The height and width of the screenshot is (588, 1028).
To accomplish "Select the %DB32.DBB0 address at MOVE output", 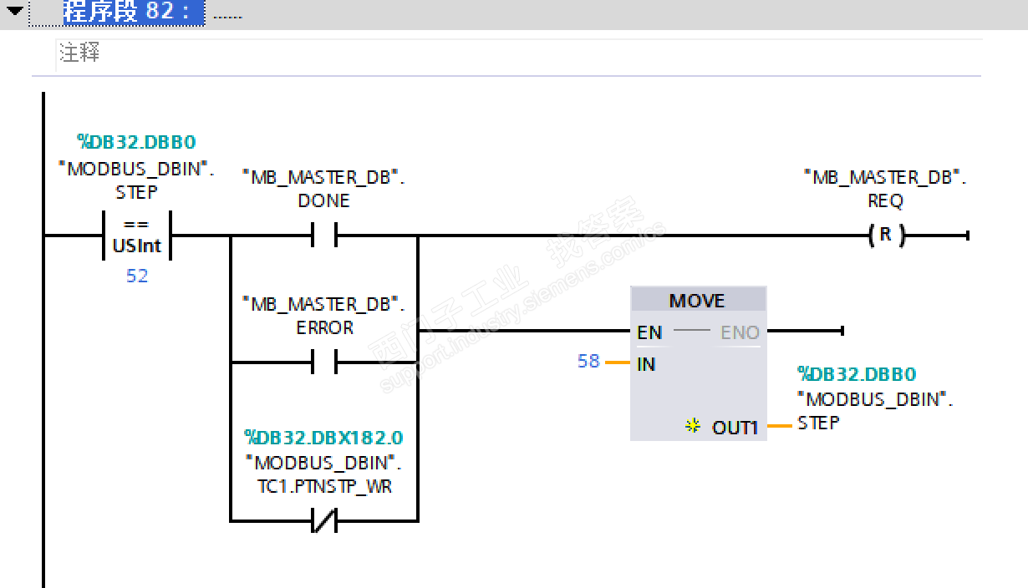I will (x=857, y=374).
